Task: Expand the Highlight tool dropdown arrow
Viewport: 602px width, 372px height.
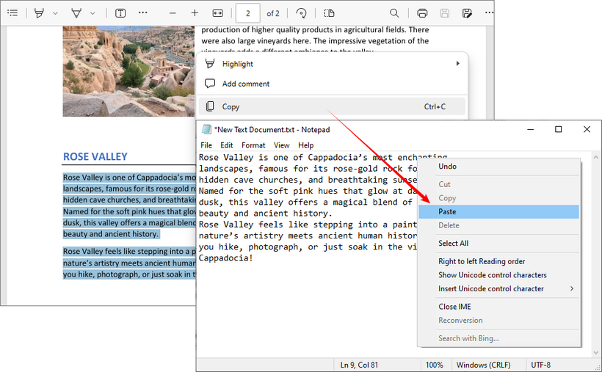Action: coord(55,13)
